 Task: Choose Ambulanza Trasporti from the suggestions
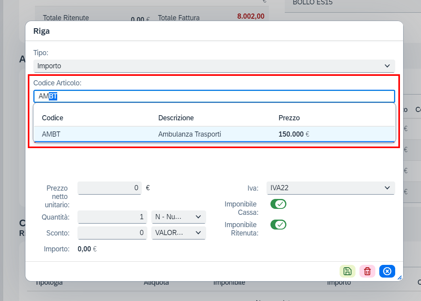coord(189,134)
